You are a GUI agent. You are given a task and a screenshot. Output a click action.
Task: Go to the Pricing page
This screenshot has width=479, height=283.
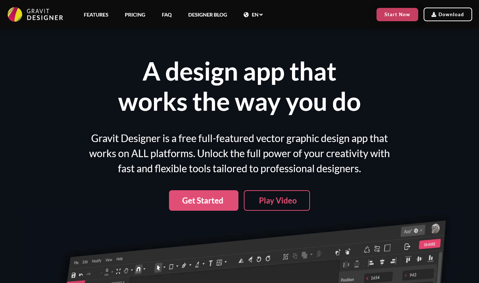[x=135, y=15]
